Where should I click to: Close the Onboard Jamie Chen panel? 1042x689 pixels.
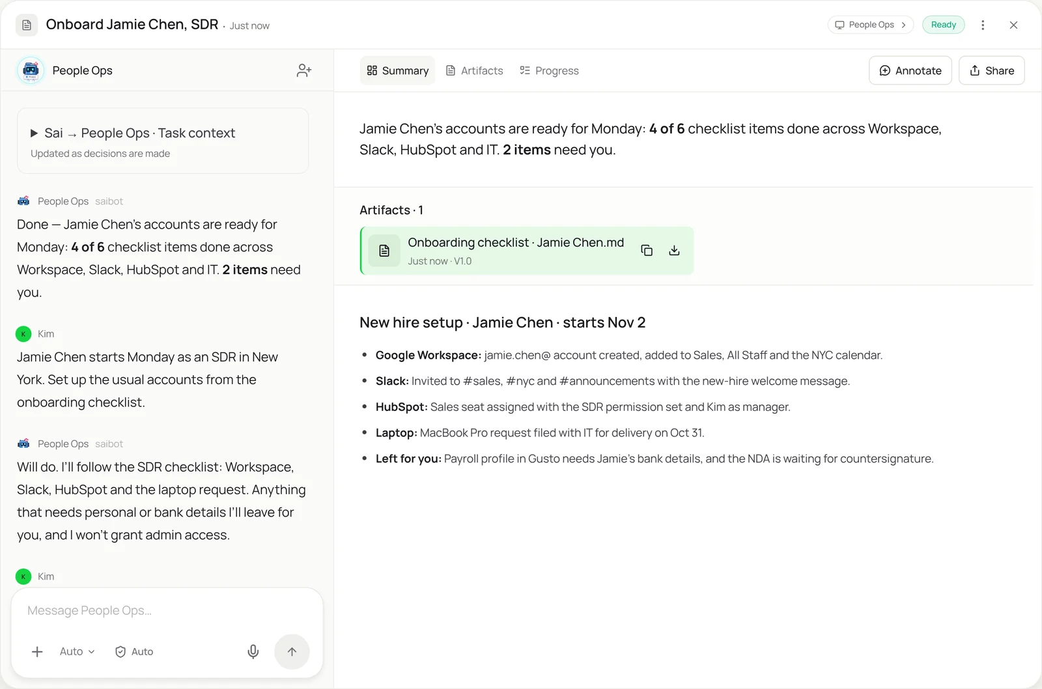click(x=1013, y=25)
